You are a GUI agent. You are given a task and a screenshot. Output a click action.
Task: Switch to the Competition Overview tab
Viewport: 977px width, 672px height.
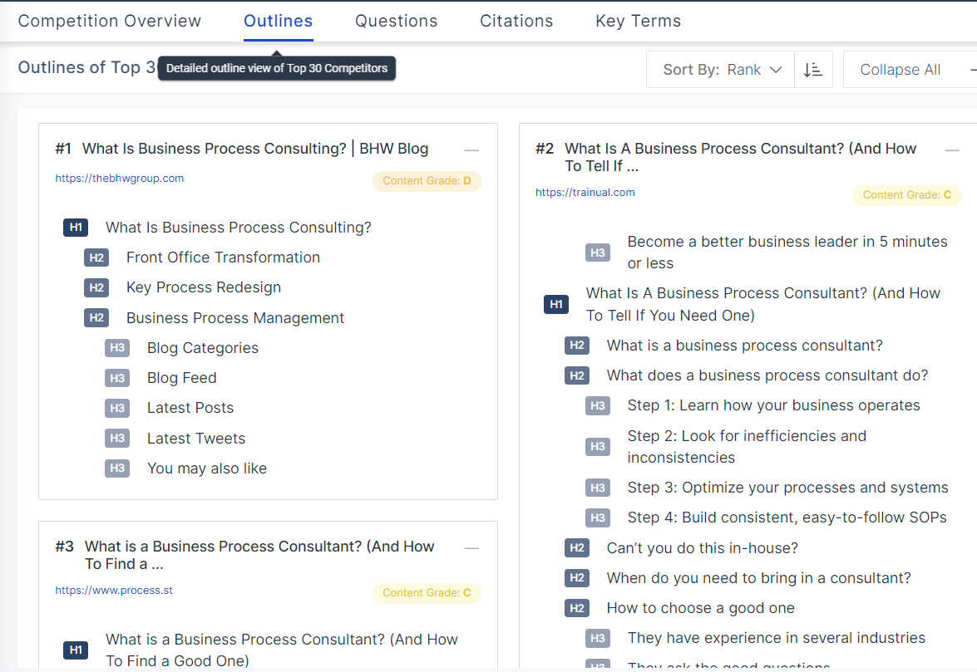pyautogui.click(x=110, y=21)
